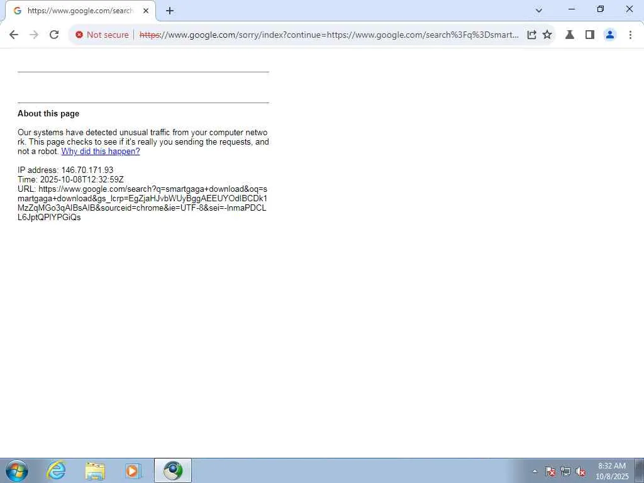Follow the 'Why did this happen?' link
The height and width of the screenshot is (483, 644).
(x=101, y=151)
